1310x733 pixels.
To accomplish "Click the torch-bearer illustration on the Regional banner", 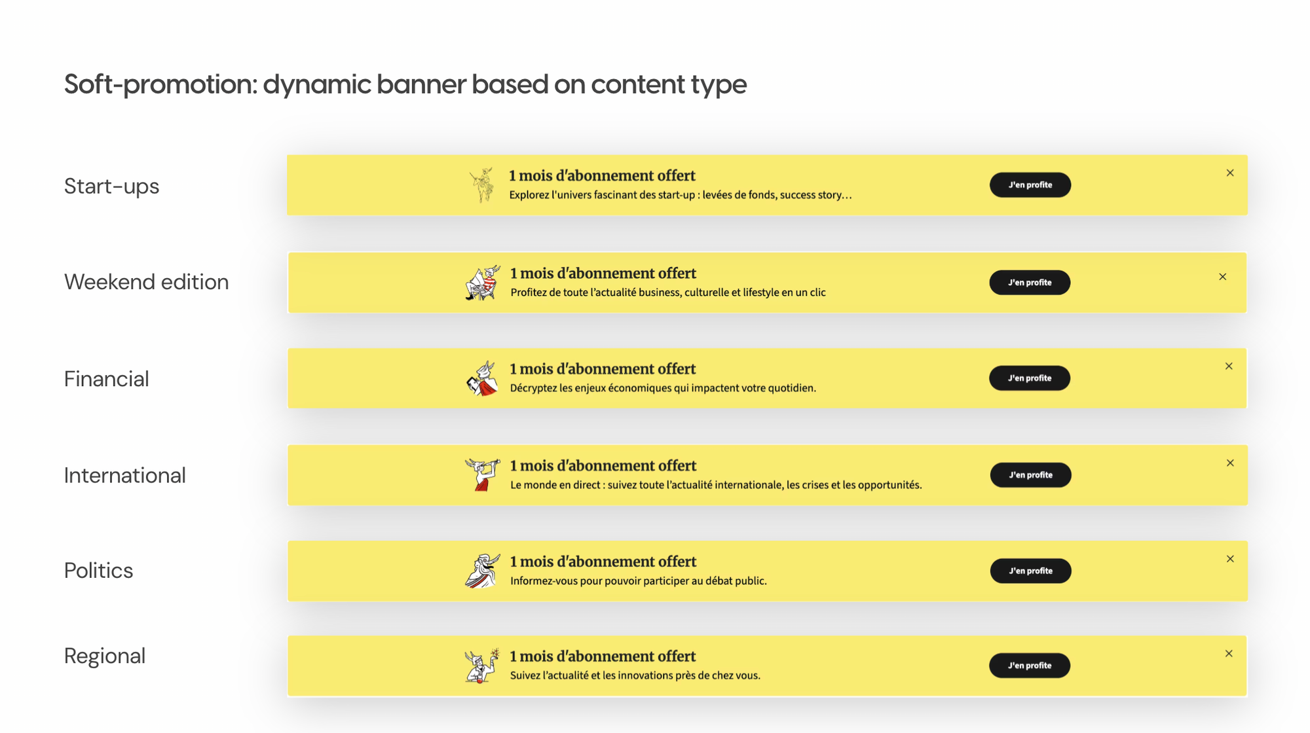I will [480, 666].
